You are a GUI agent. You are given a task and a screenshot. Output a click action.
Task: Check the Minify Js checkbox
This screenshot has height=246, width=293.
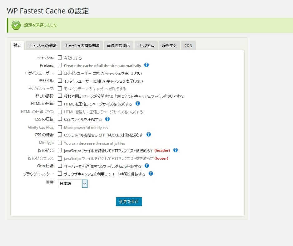(x=60, y=143)
